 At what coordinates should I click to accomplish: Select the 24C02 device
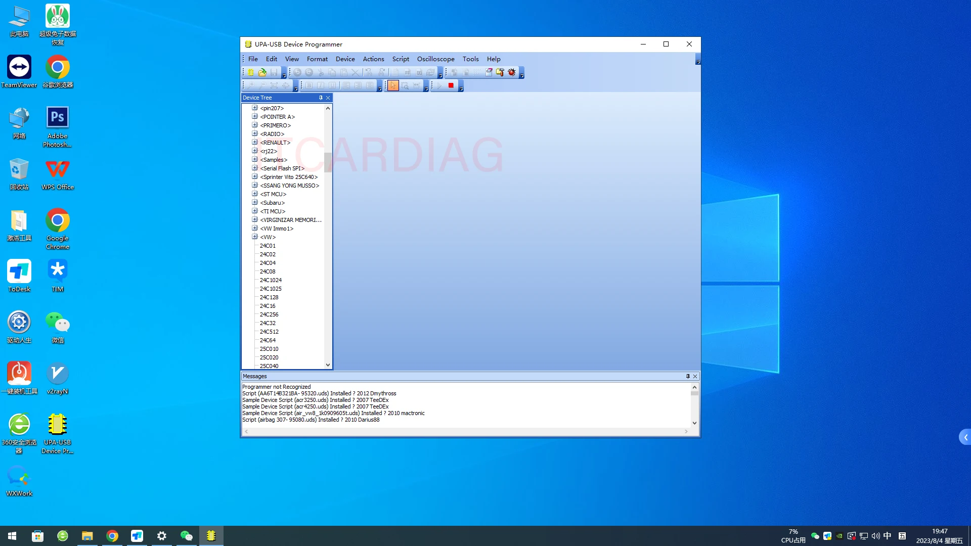(x=268, y=254)
